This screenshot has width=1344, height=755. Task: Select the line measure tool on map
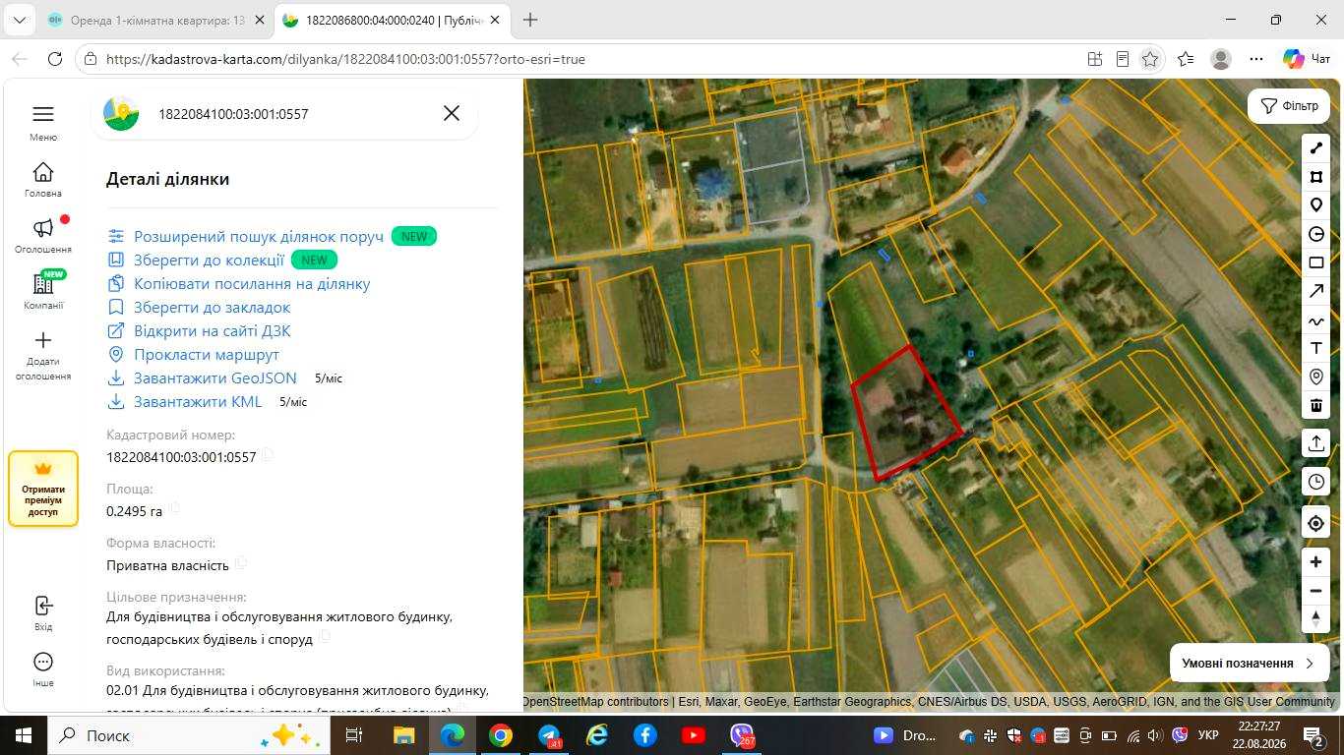1316,148
